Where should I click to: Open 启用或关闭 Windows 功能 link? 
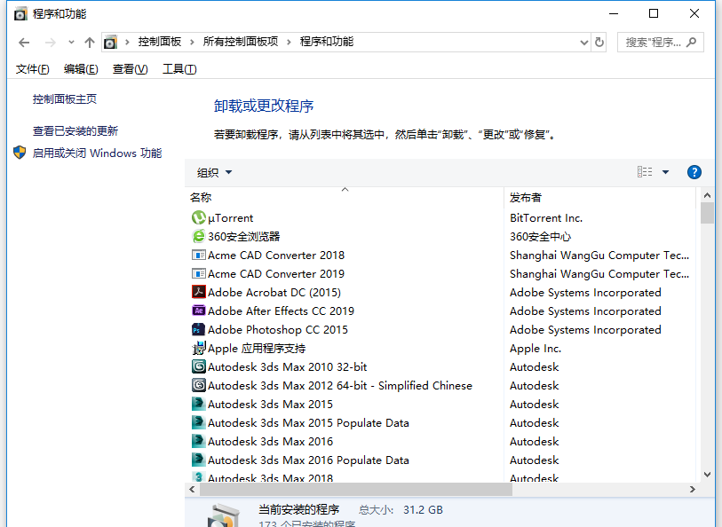(x=97, y=153)
